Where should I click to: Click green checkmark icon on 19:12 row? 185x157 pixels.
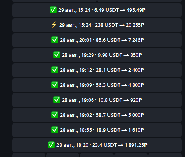55,70
